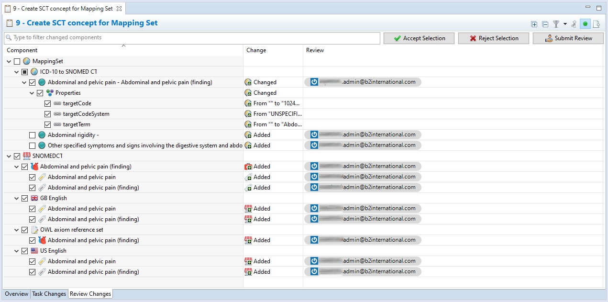Viewport: 608px width, 302px height.
Task: Collapse the GB English node
Action: coord(17,198)
